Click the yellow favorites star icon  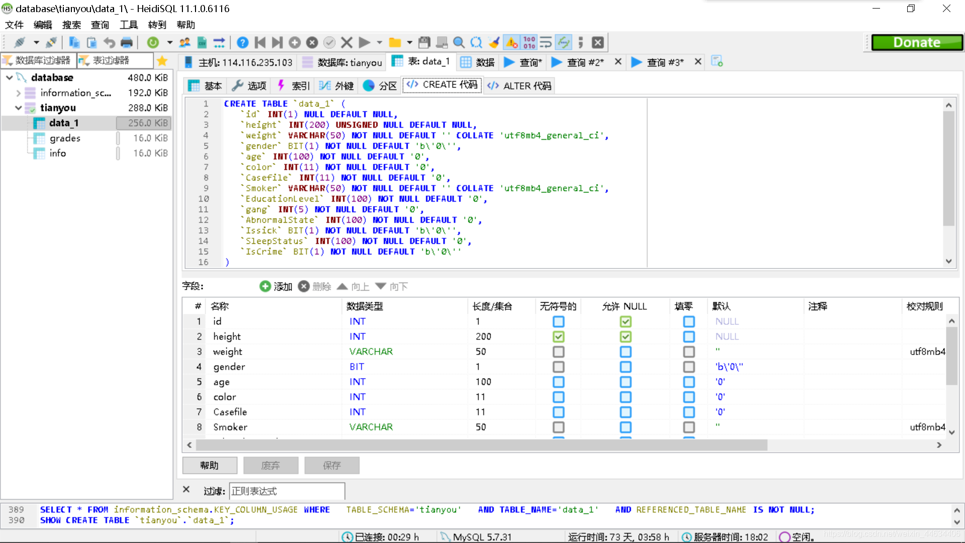[x=162, y=61]
